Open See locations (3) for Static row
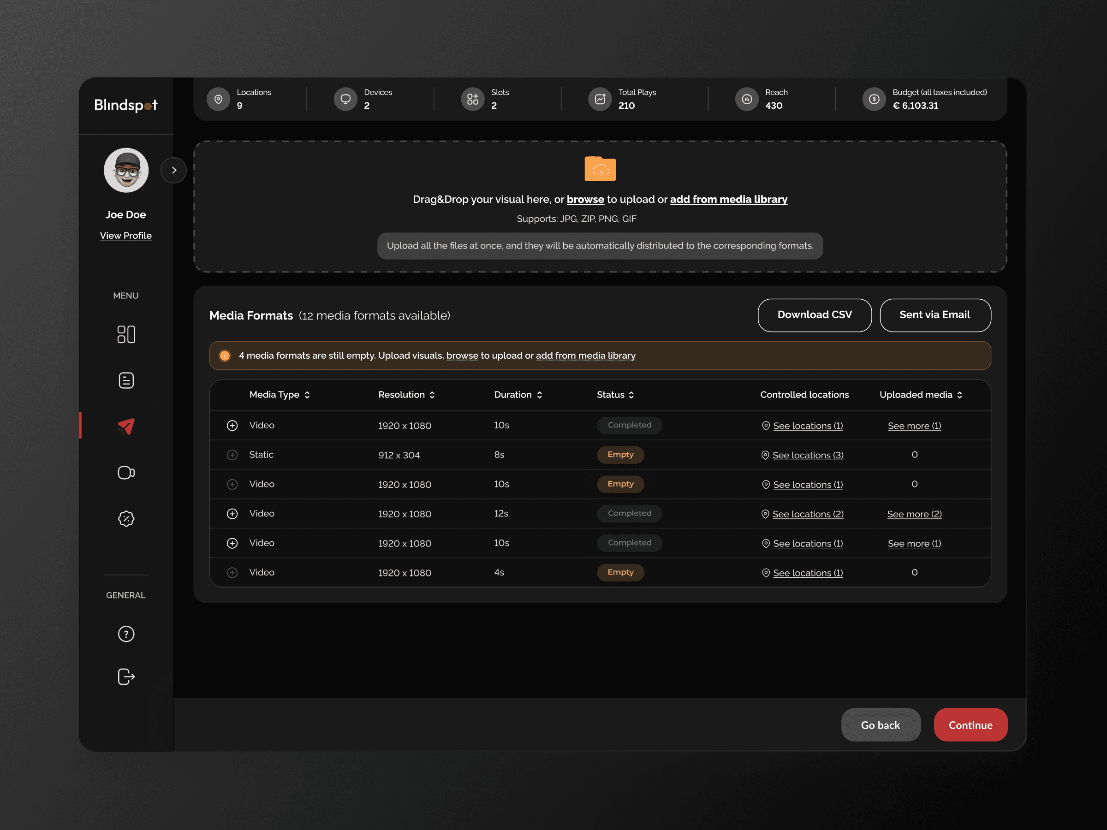Viewport: 1107px width, 830px height. pyautogui.click(x=807, y=455)
